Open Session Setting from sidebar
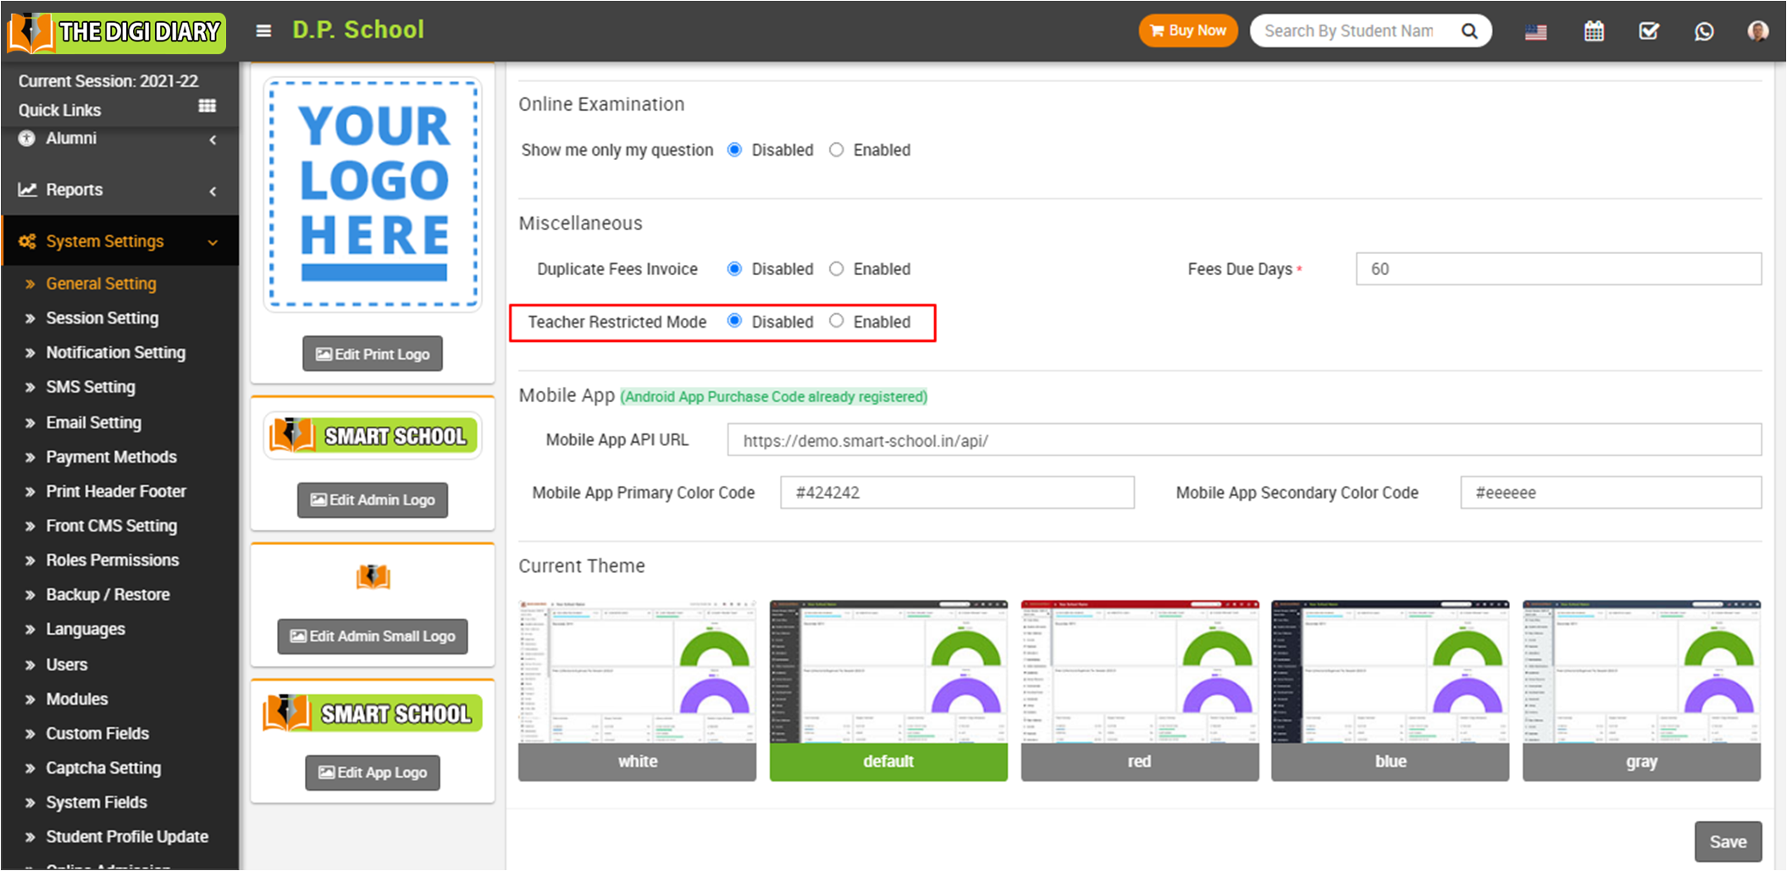 102,318
